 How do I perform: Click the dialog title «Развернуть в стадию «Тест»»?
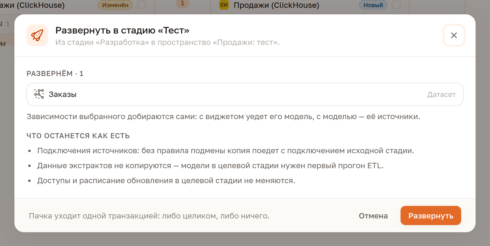click(x=122, y=31)
